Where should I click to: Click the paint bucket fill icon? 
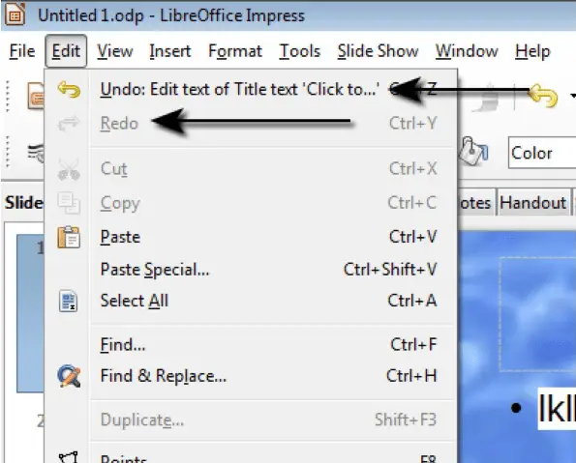473,152
